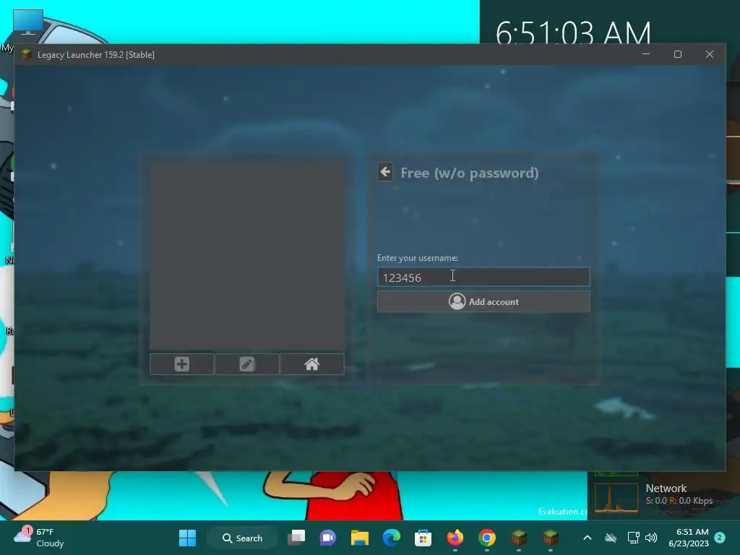The width and height of the screenshot is (740, 555).
Task: Click the Network graph desktop gadget
Action: click(616, 498)
